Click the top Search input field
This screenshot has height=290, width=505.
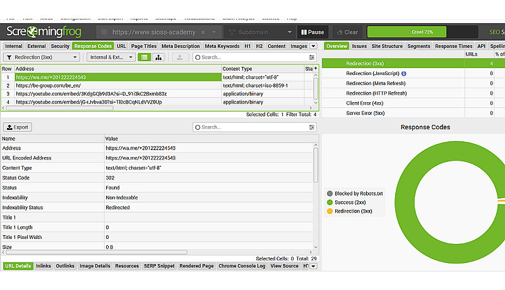(x=254, y=57)
